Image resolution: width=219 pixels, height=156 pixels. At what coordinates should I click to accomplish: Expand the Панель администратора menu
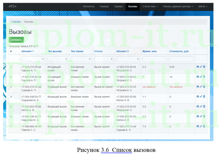(x=178, y=6)
